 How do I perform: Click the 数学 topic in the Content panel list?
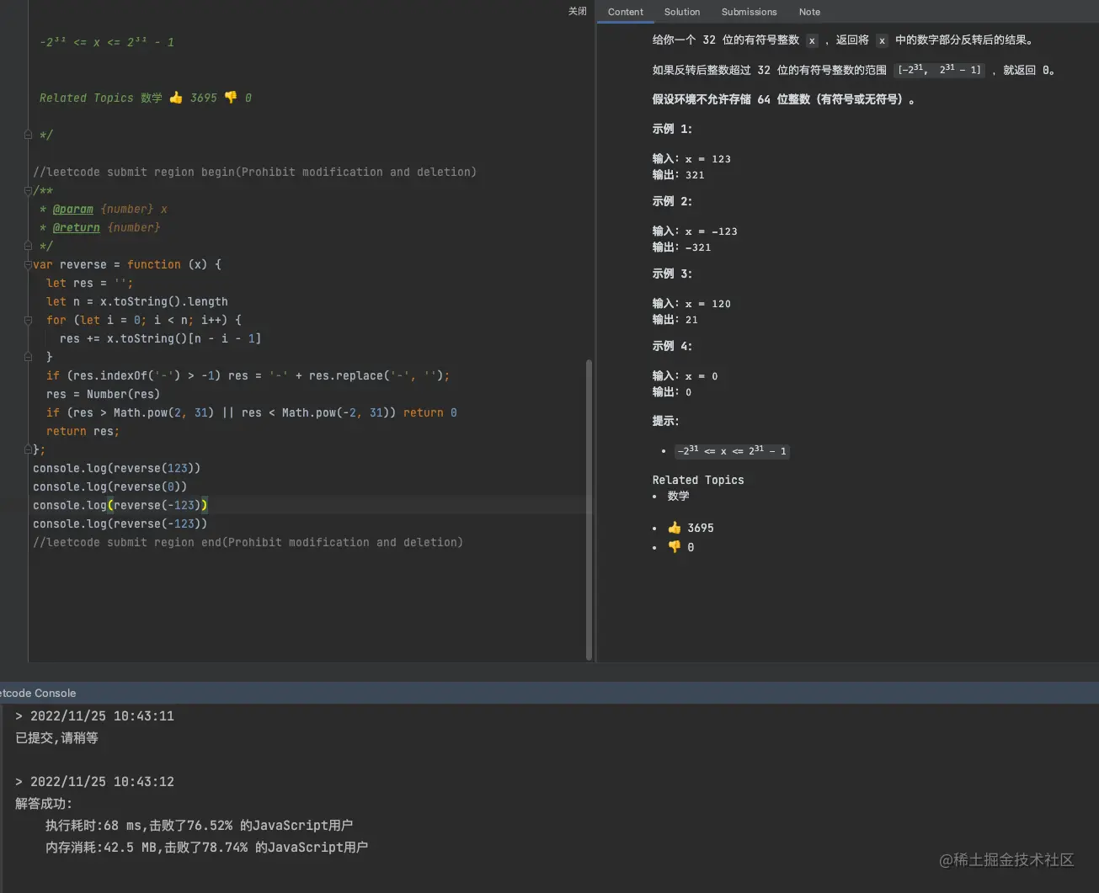(679, 496)
